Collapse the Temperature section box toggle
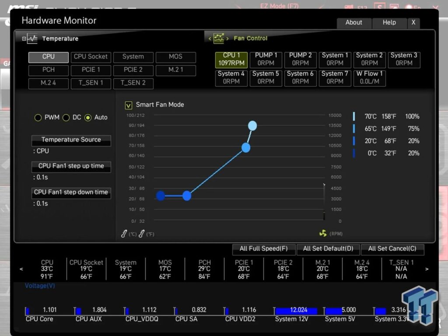448x336 pixels. (24, 38)
